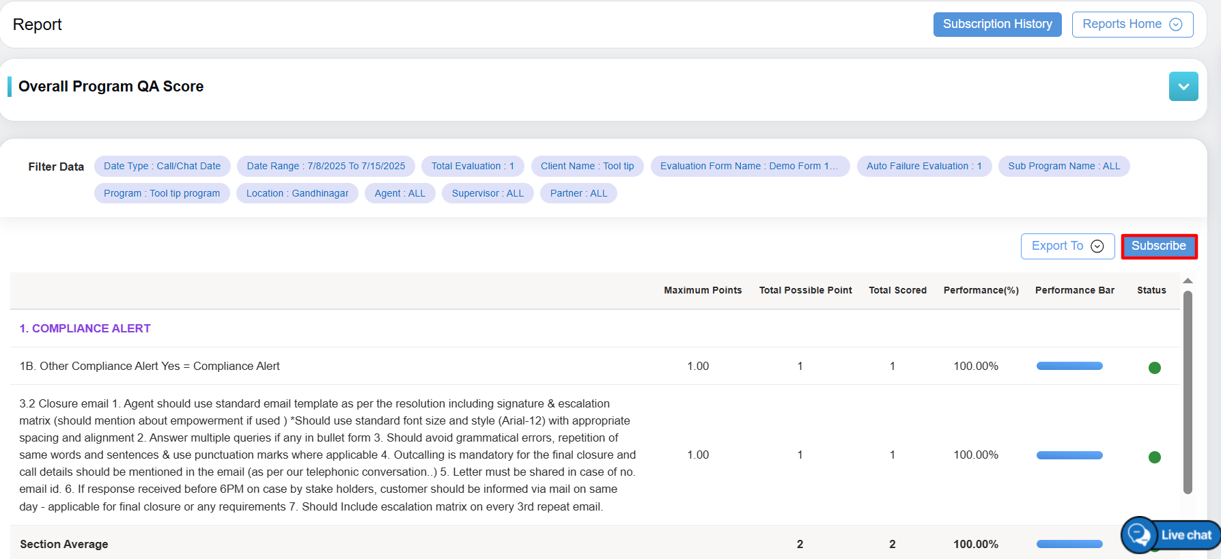
Task: Click green status dot for 1B compliance row
Action: click(x=1154, y=368)
